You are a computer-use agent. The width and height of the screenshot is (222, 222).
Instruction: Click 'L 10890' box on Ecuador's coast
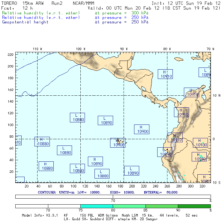tap(165, 152)
